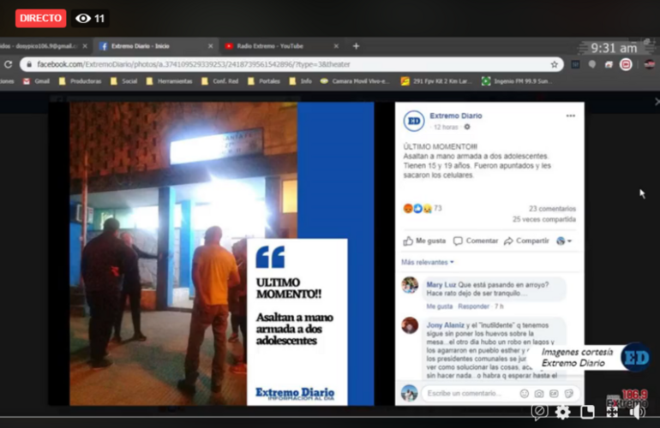Click the colorful image extension icon
Image resolution: width=660 pixels, height=428 pixels.
pos(609,64)
